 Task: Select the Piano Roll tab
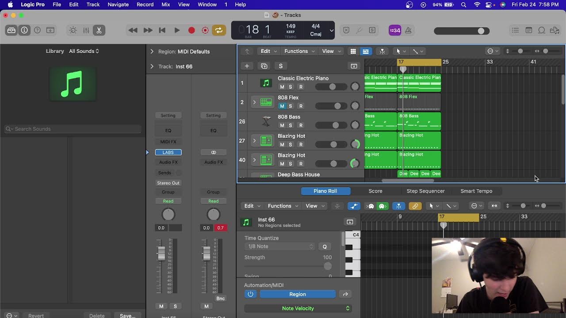pyautogui.click(x=325, y=191)
